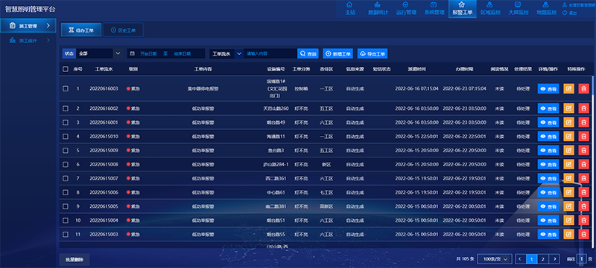
Task: Edit work order 20220616001 with orange icon
Action: coord(568,122)
